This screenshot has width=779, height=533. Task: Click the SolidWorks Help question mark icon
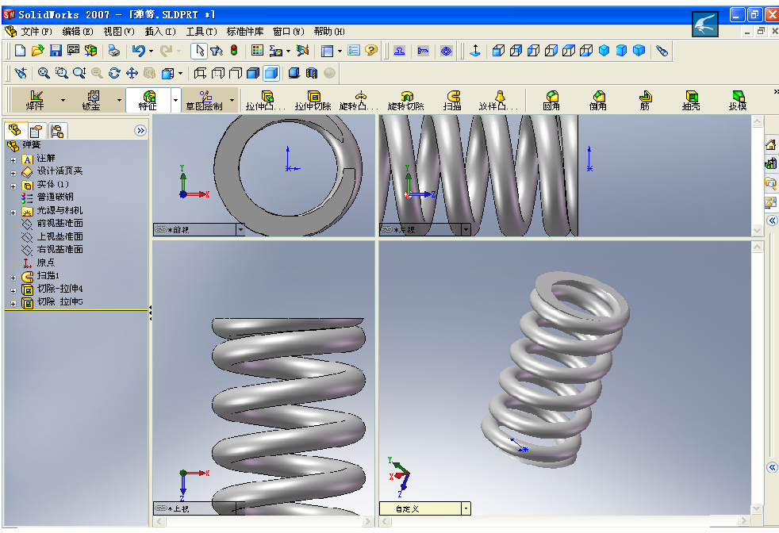[x=371, y=51]
